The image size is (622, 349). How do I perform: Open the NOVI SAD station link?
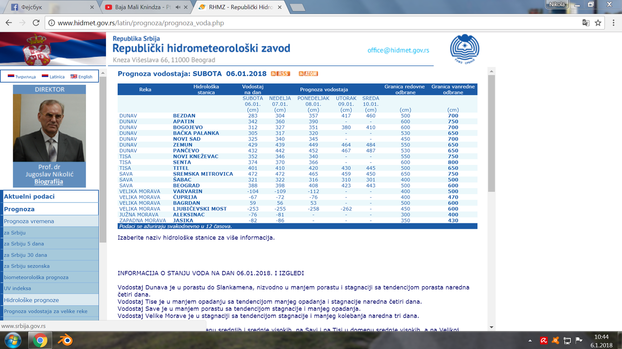[x=187, y=139]
